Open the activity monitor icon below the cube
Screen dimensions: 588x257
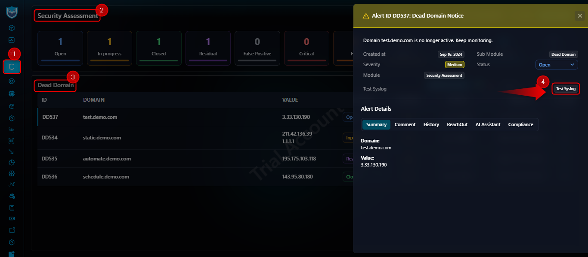click(12, 40)
